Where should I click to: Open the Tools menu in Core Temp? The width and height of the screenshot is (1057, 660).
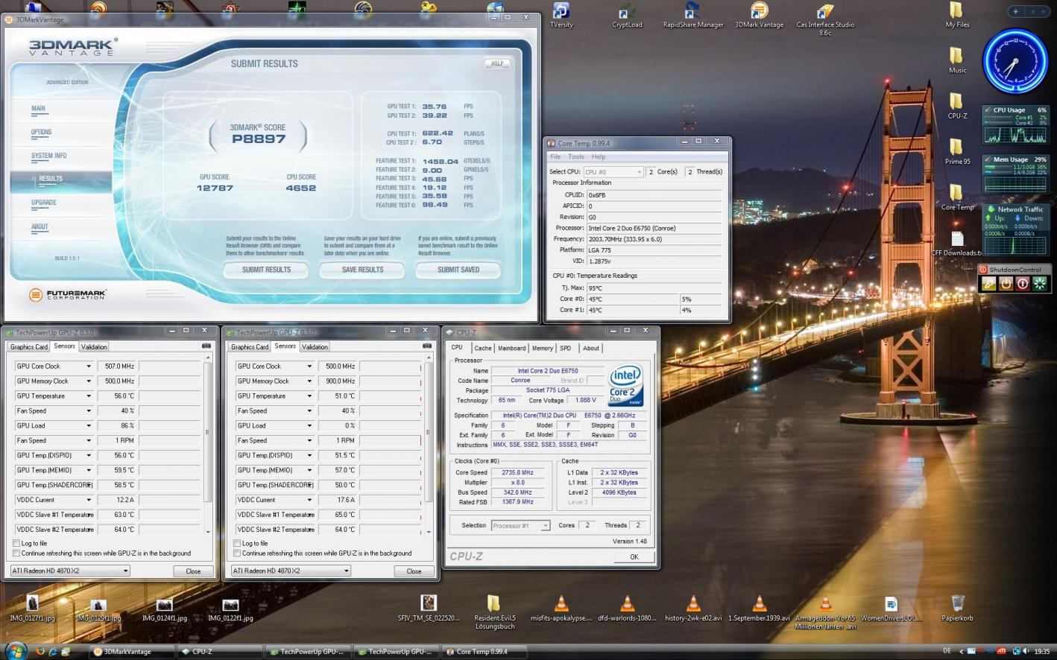click(575, 157)
